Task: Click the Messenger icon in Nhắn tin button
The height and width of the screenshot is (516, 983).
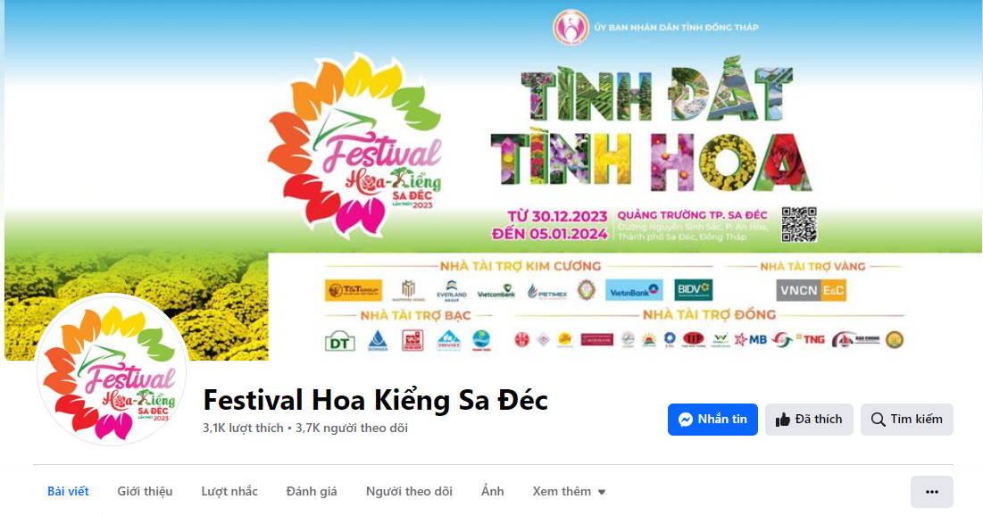Action: [x=685, y=420]
